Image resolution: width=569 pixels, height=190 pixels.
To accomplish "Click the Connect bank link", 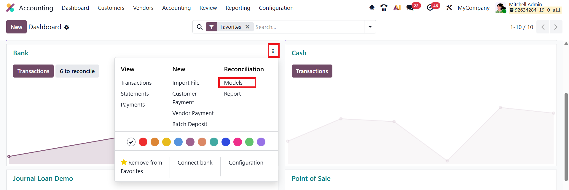I will coord(195,163).
